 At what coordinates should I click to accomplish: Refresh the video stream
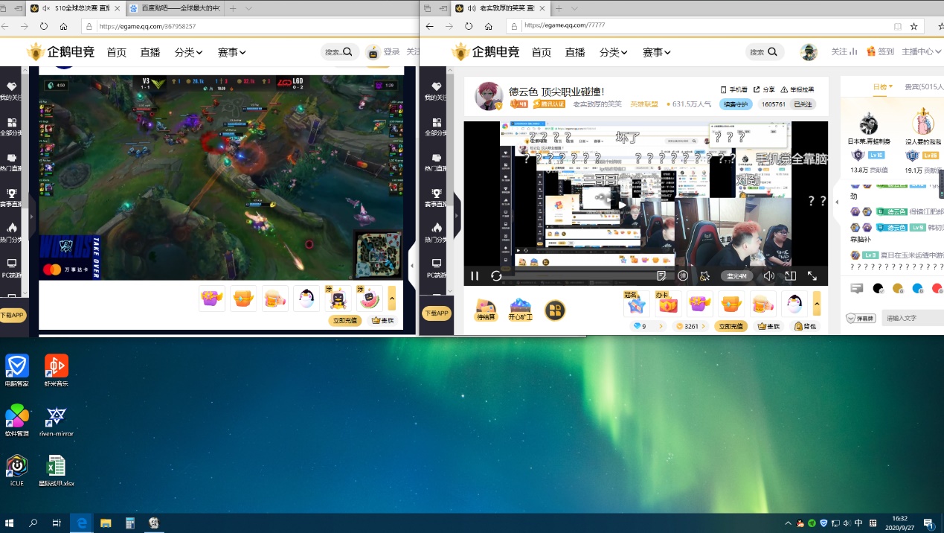[495, 275]
